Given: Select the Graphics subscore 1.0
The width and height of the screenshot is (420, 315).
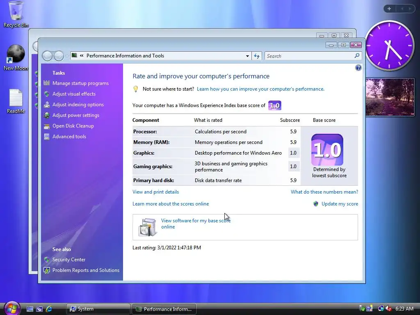Looking at the screenshot, I should (x=293, y=153).
